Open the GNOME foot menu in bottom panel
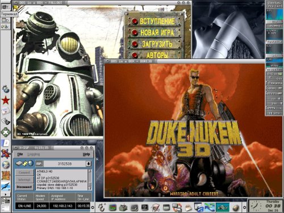 [x=102, y=207]
